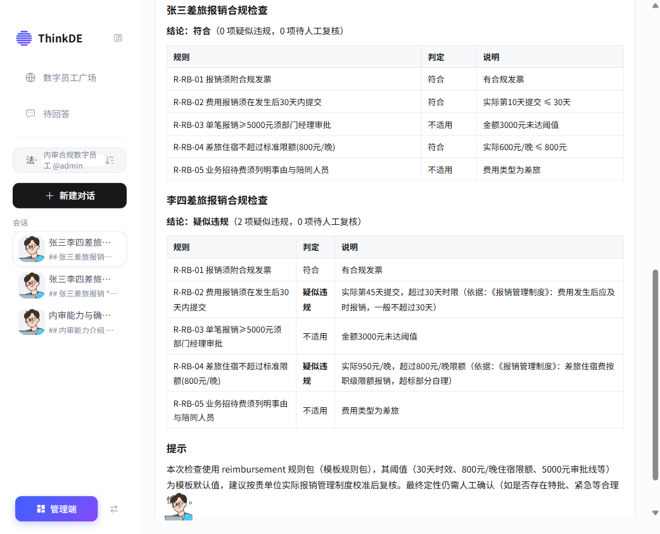Viewport: 660px width, 534px height.
Task: Open conversation with preview ## 张三差旅报销 *…
Action: tap(70, 285)
